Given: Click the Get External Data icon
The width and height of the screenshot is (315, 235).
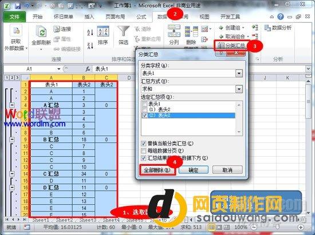Looking at the screenshot, I should click(16, 31).
